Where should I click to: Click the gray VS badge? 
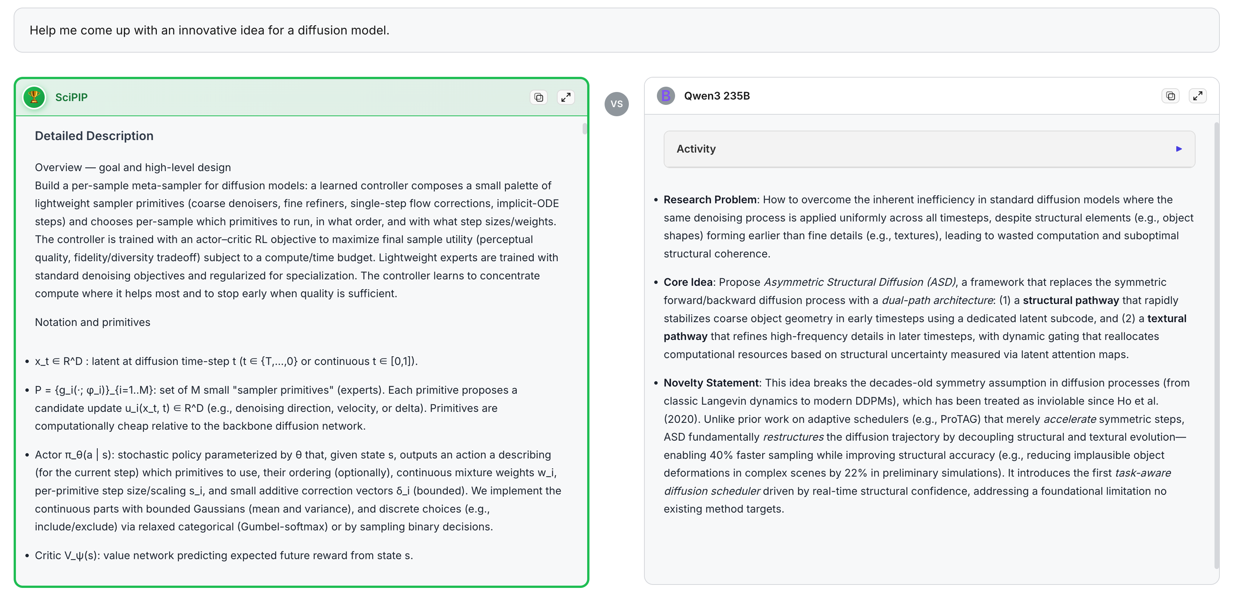click(617, 104)
